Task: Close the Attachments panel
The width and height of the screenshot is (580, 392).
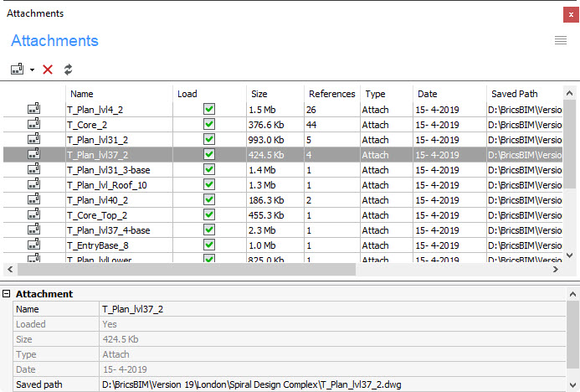Action: tap(571, 14)
